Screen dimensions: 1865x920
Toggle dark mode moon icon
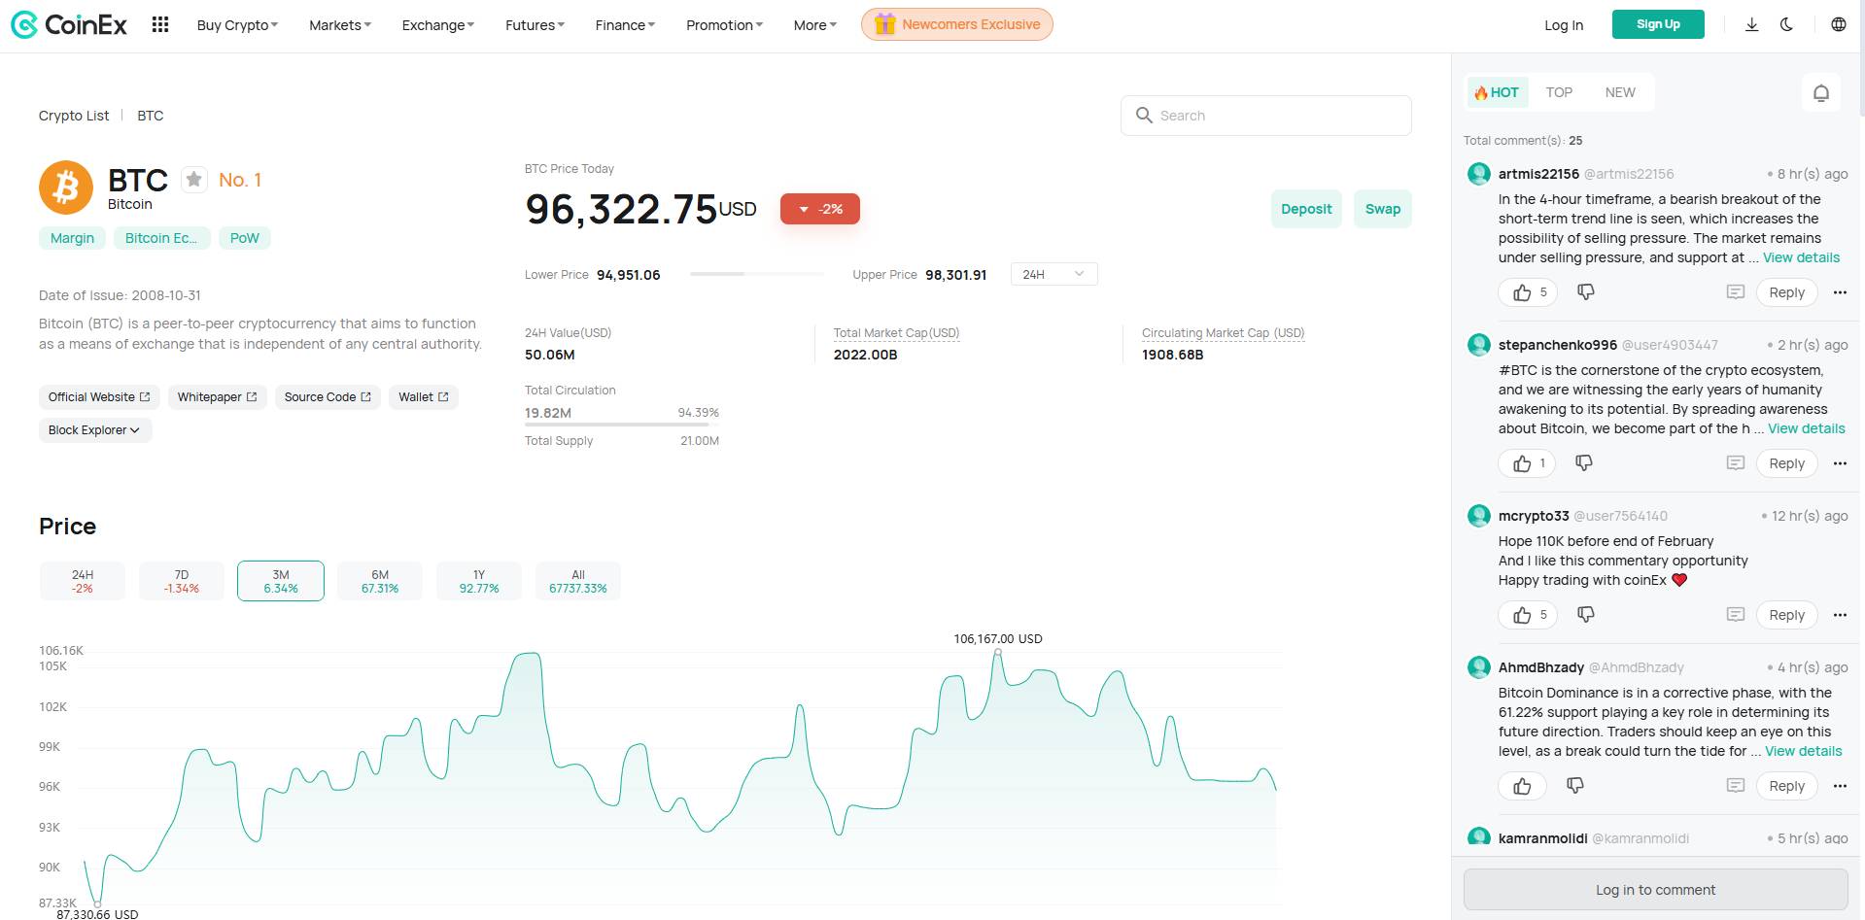point(1786,24)
